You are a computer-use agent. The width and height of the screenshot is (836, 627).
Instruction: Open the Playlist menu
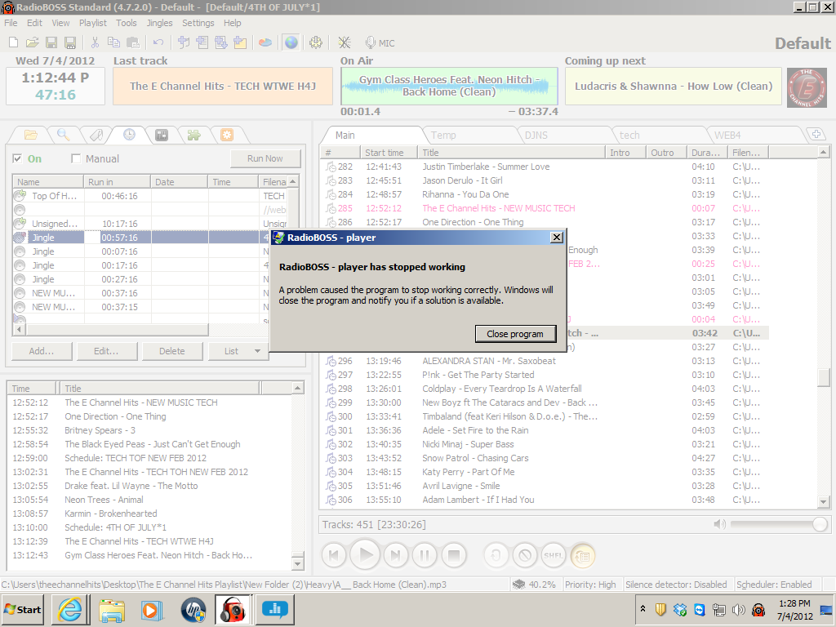coord(93,23)
